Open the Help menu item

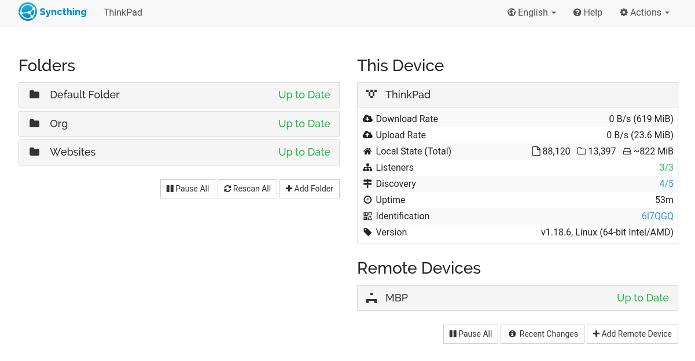pyautogui.click(x=588, y=13)
